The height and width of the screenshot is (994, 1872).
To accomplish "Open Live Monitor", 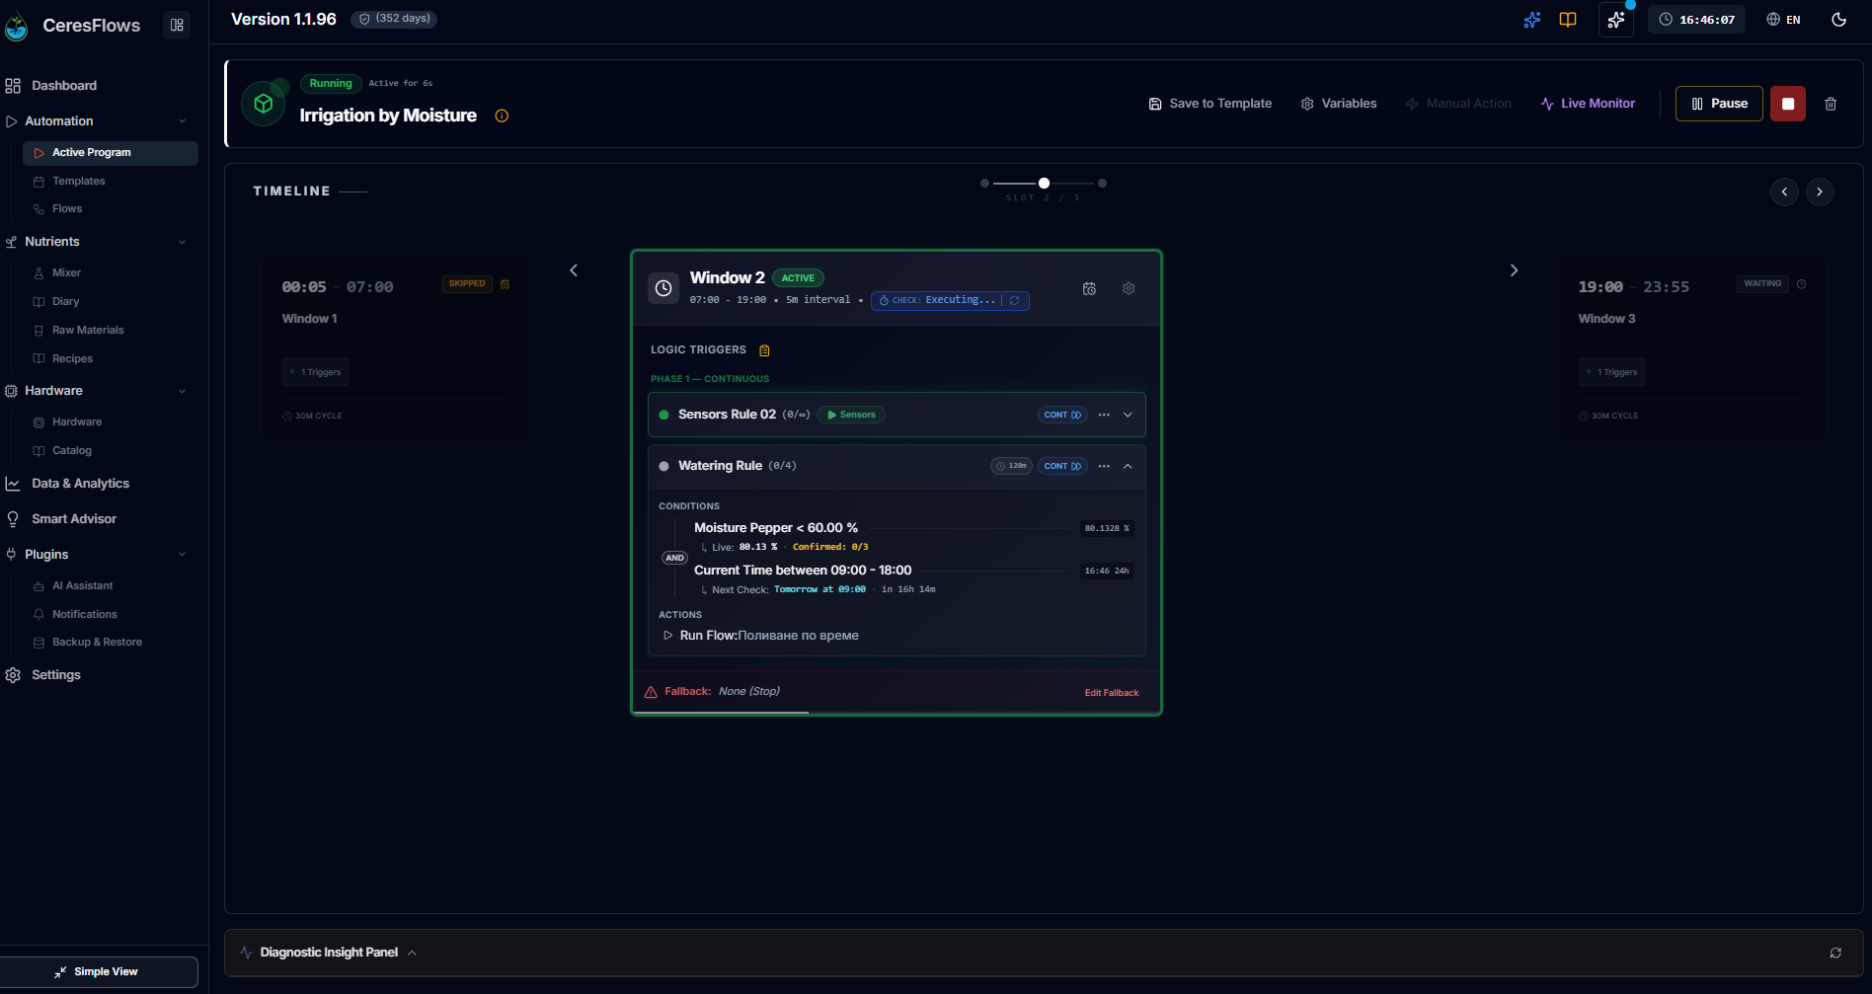I will click(x=1588, y=104).
